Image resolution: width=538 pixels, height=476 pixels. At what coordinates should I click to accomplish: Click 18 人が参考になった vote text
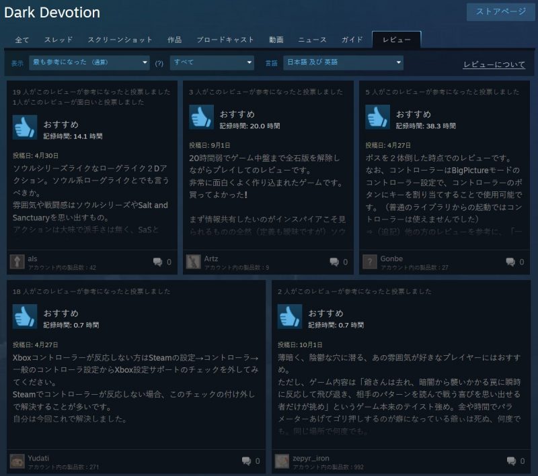coord(91,291)
